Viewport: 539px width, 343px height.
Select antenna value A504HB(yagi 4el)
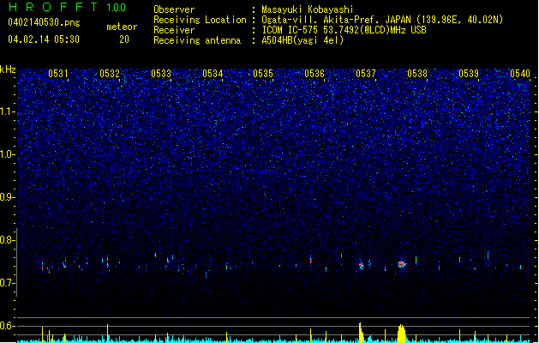tap(302, 40)
